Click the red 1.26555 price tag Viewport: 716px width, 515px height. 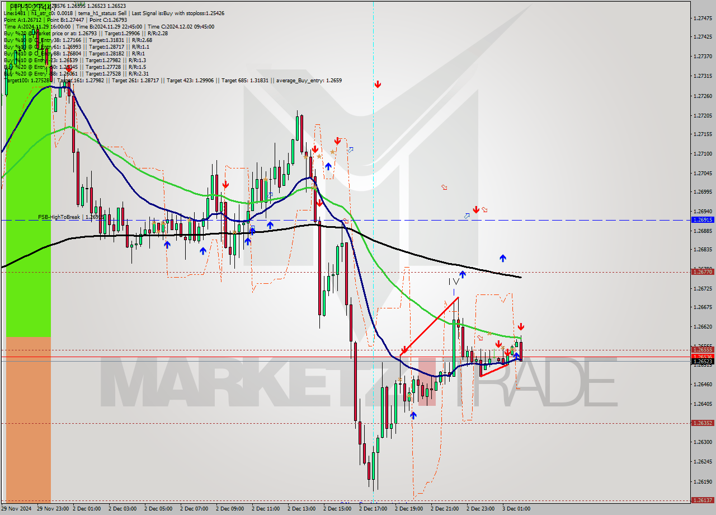703,350
